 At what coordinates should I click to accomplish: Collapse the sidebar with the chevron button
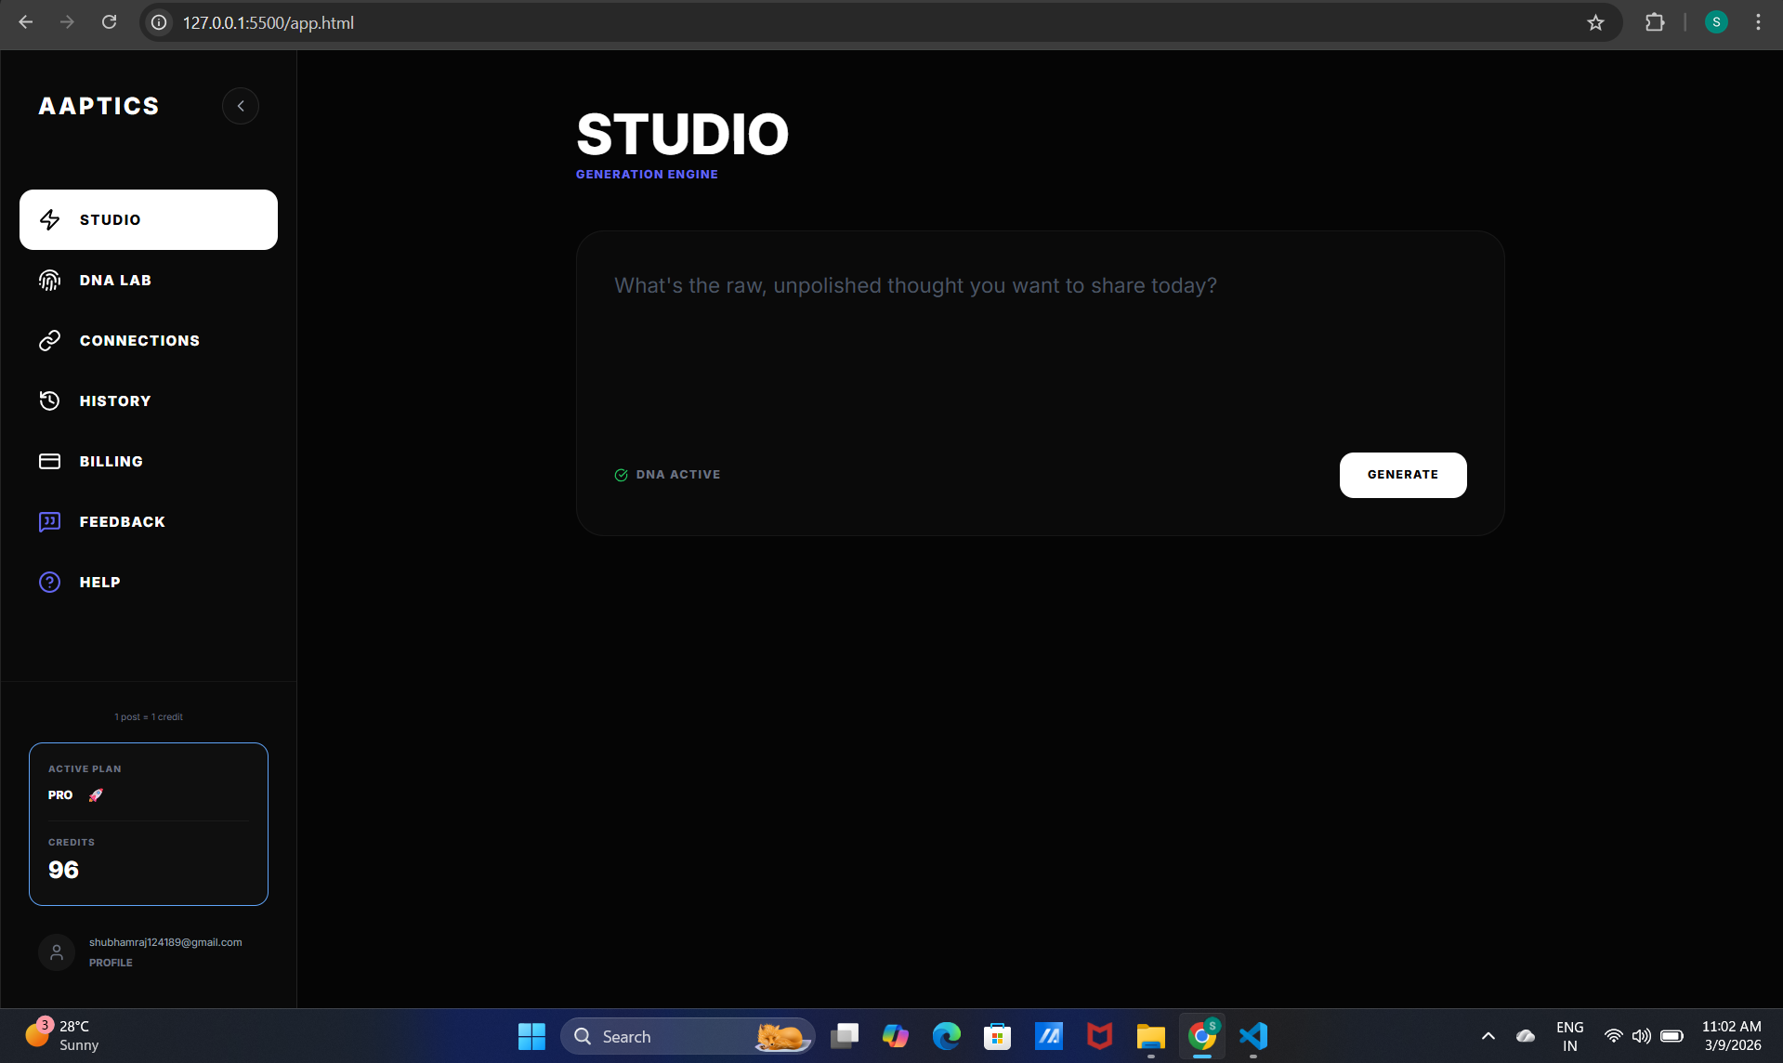[241, 106]
